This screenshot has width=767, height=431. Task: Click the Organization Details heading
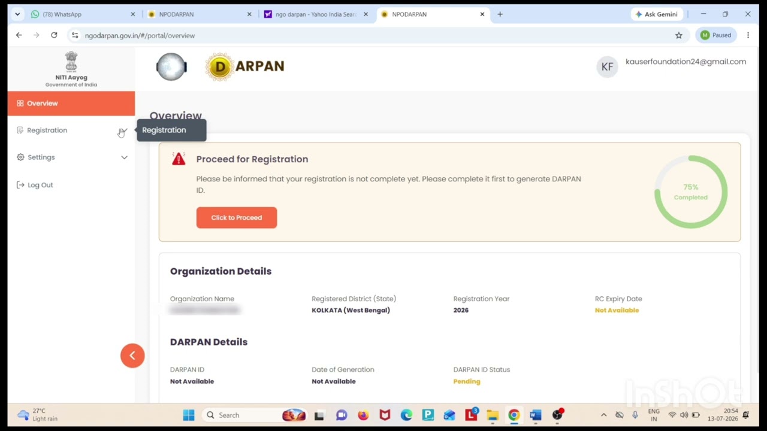click(x=221, y=271)
